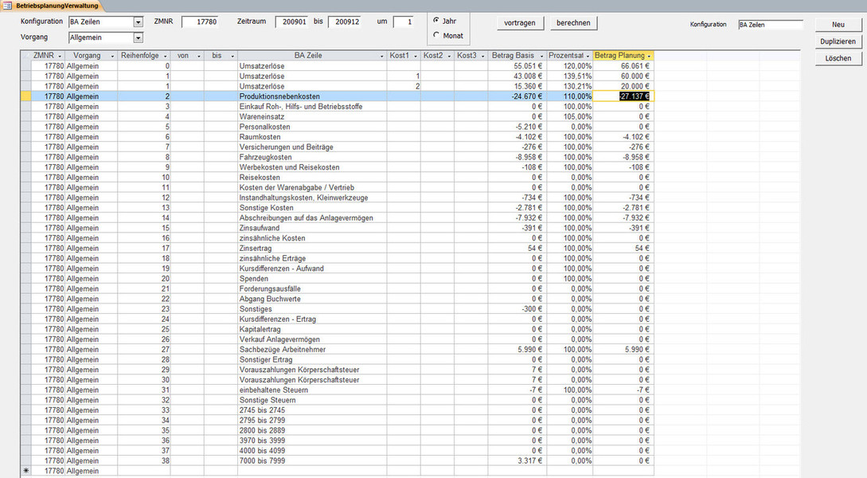The width and height of the screenshot is (867, 478).
Task: Click the '7000 bis 7999' cell
Action: tap(312, 460)
